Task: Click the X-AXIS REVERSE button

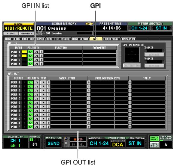Action: [x=154, y=55]
